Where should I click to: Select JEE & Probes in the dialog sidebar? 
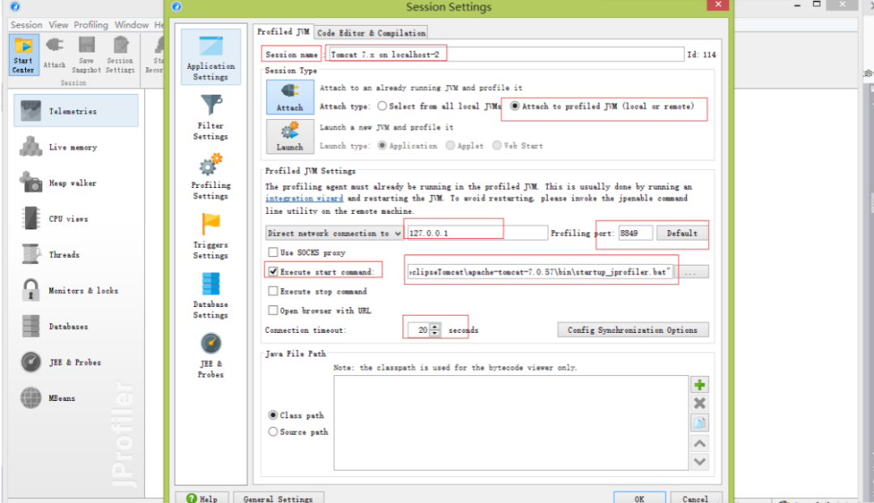tap(210, 356)
